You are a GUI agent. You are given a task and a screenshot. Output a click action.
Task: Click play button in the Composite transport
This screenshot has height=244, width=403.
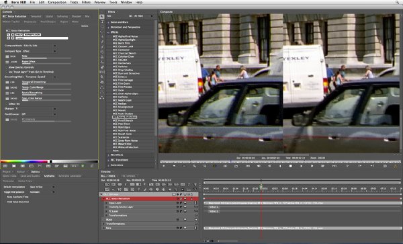(301, 166)
